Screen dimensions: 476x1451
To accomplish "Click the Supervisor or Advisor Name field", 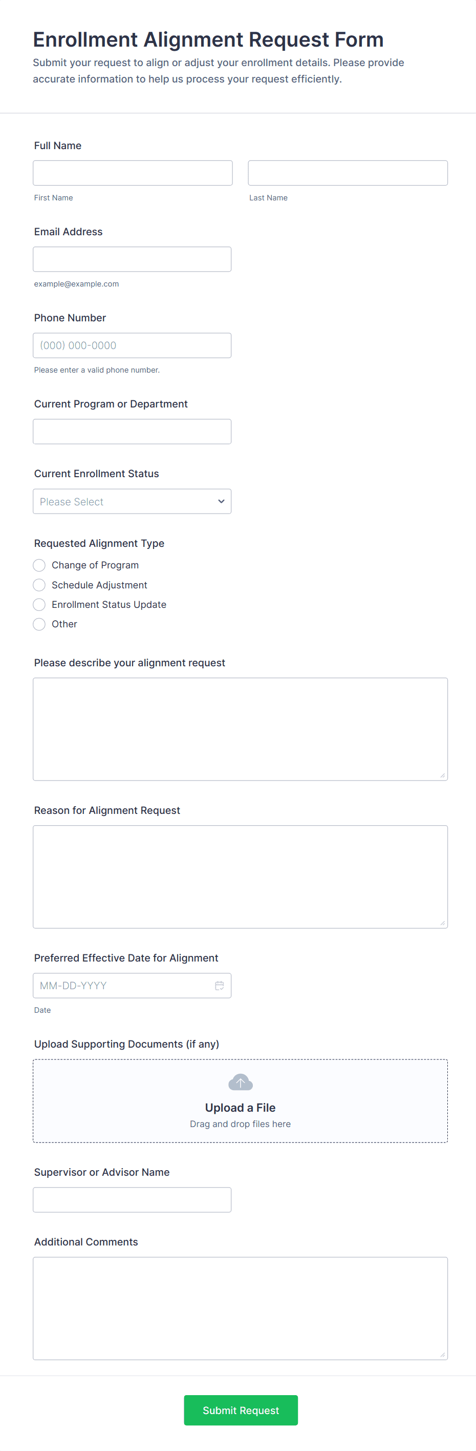I will coord(132,1200).
